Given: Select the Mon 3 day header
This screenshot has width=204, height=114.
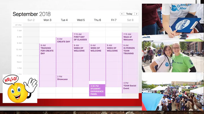Looking at the screenshot, I should (x=48, y=20).
